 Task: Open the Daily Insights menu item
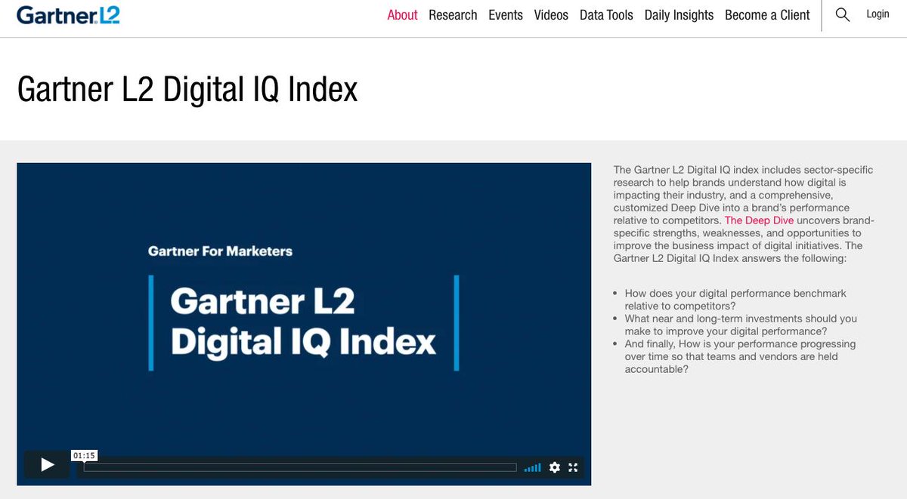(679, 15)
